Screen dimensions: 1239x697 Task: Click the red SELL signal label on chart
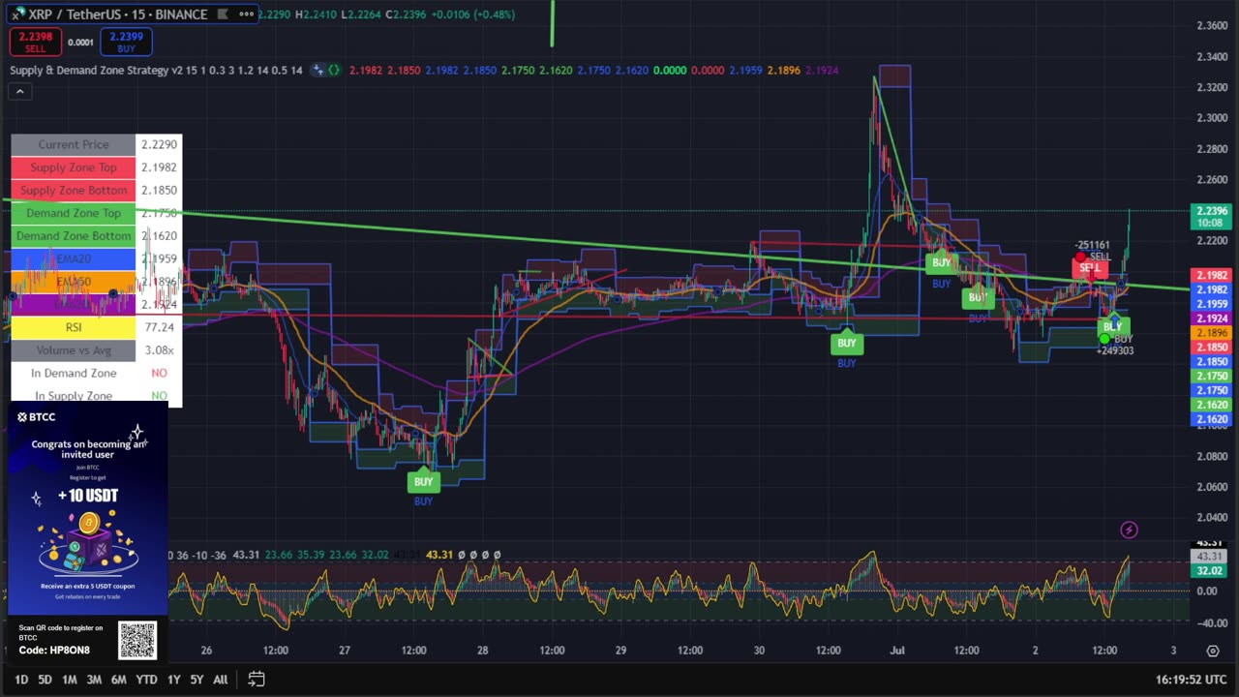pos(1089,268)
